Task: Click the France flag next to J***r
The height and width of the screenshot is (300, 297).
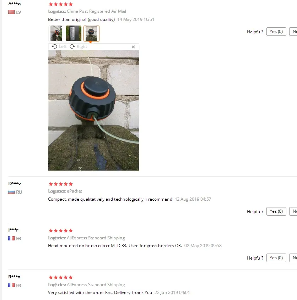Action: click(x=11, y=238)
